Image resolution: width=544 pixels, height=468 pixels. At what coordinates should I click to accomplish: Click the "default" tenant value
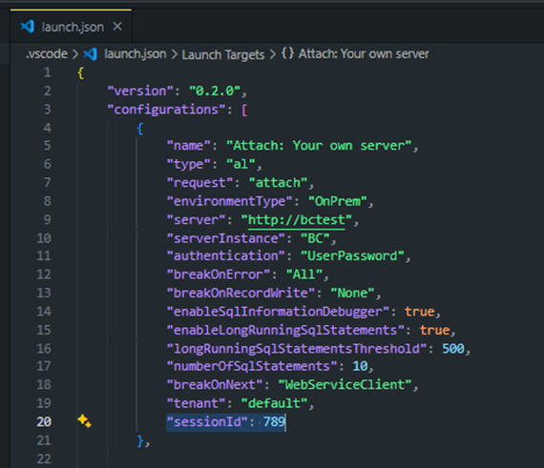click(x=275, y=403)
